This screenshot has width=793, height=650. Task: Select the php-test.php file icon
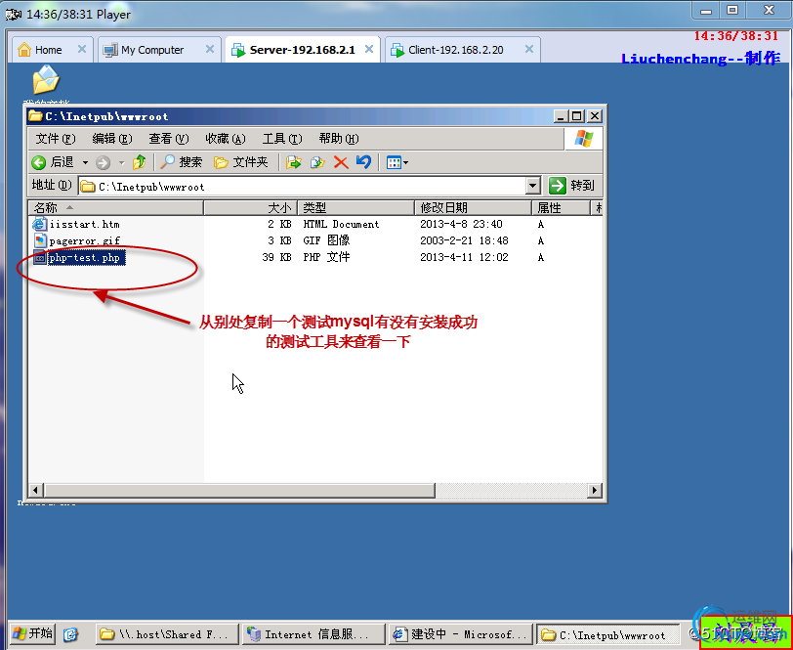40,257
